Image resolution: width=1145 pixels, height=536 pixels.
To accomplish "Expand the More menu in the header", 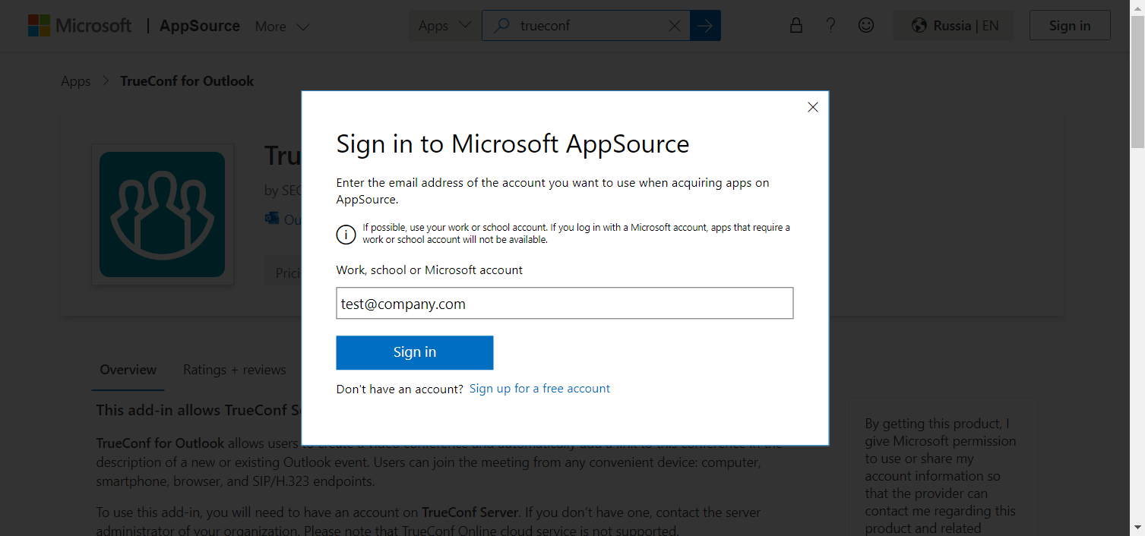I will (282, 27).
